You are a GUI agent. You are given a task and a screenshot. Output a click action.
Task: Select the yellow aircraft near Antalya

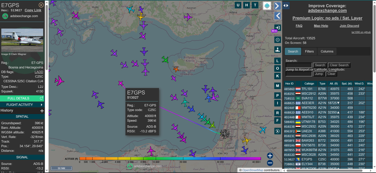point(141,17)
